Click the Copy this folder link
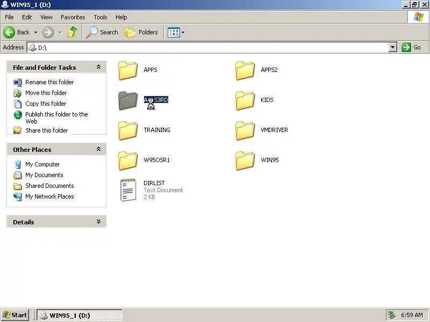 [x=46, y=104]
